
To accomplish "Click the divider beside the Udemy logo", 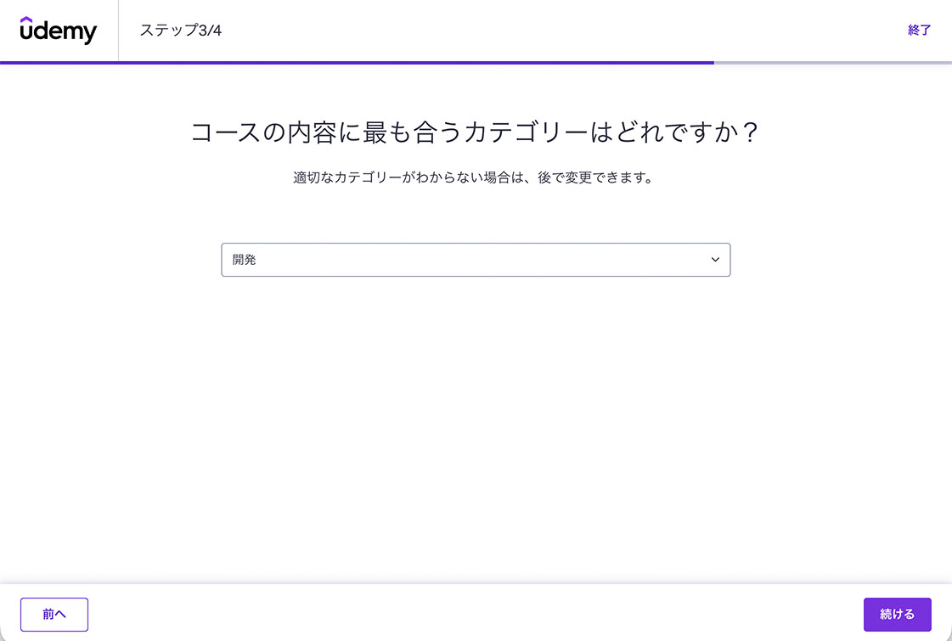I will click(118, 31).
